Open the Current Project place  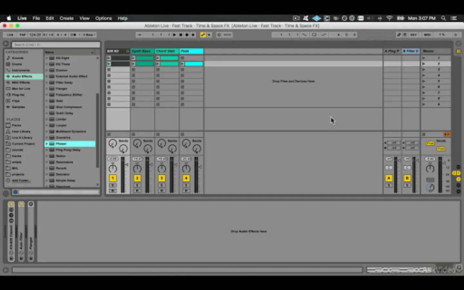point(23,144)
